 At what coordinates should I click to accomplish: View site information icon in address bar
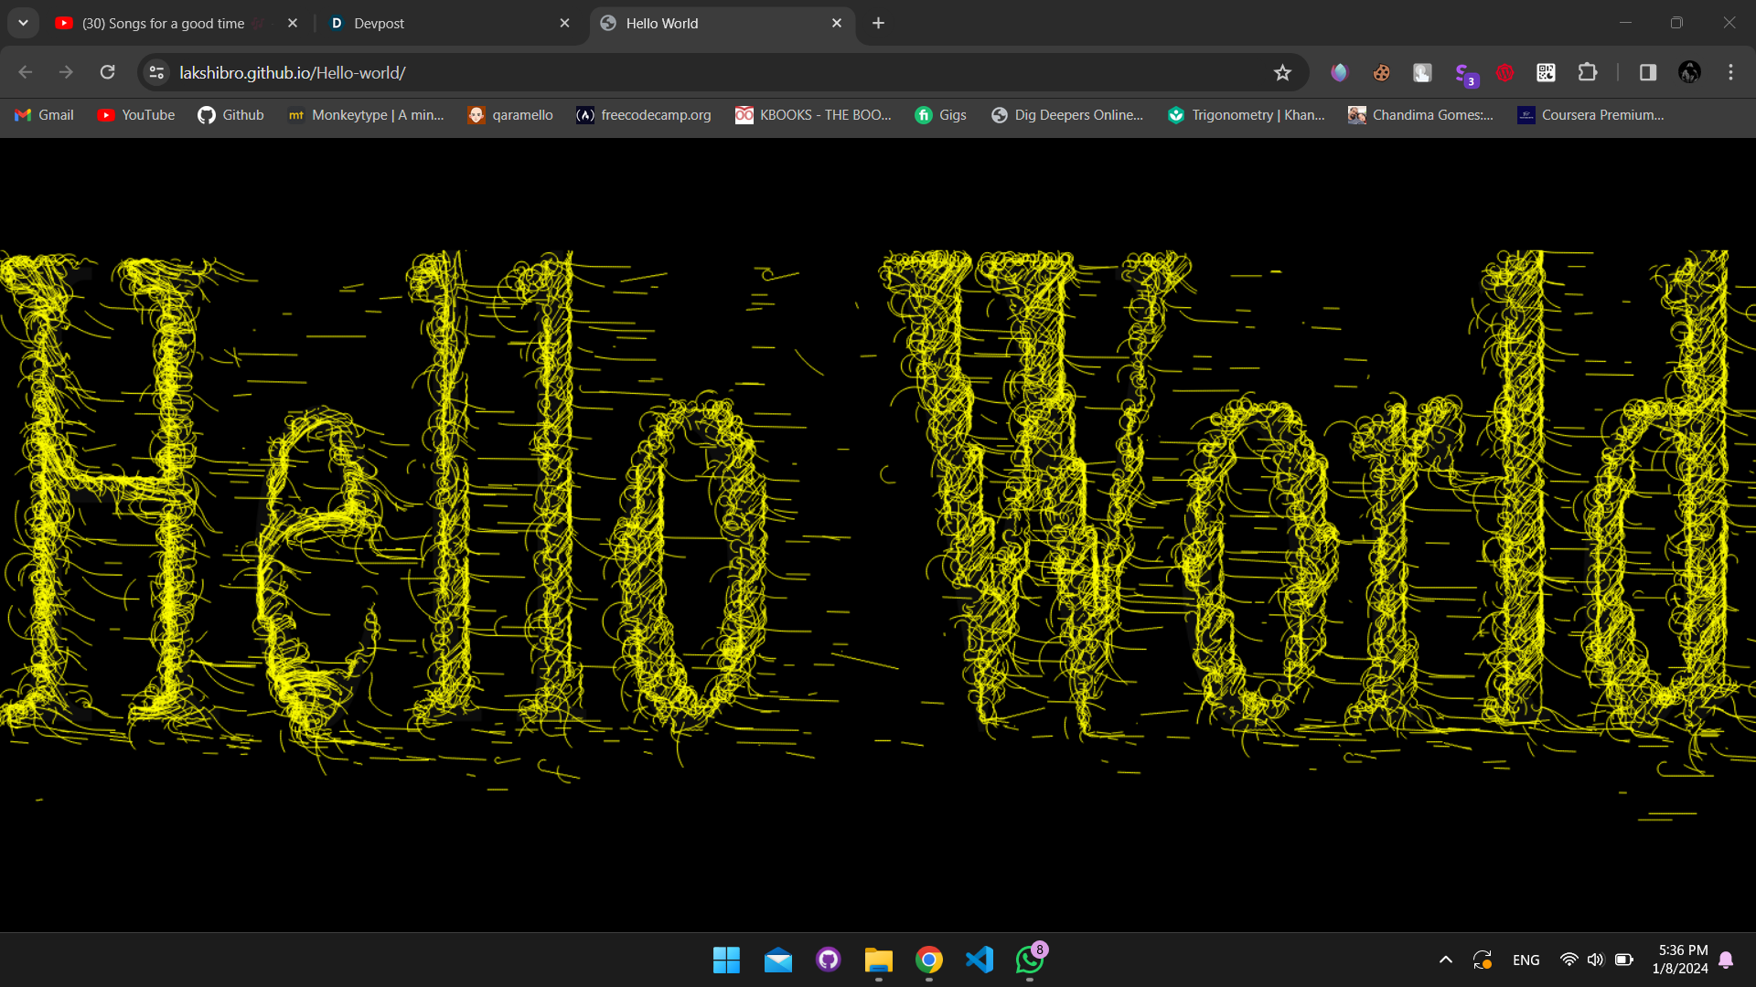click(156, 72)
